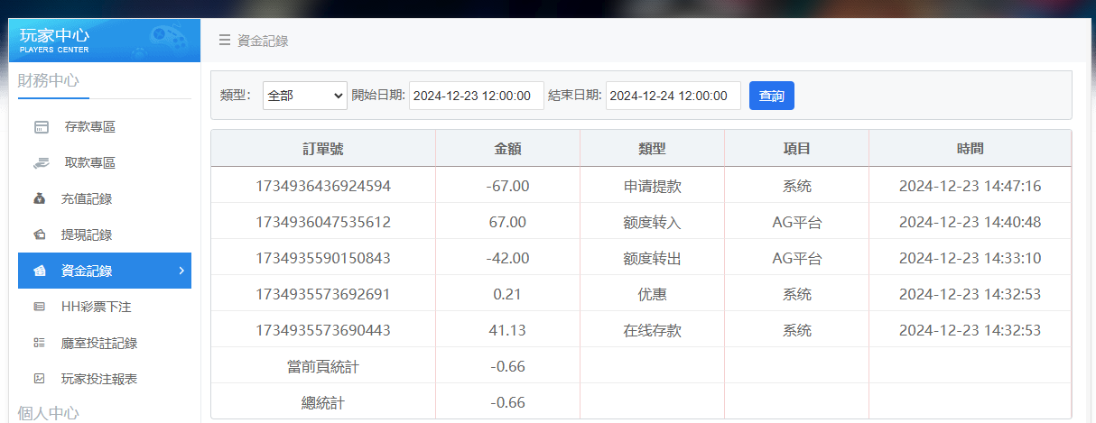
Task: Click 系统 in the 申请提款 row
Action: [796, 186]
